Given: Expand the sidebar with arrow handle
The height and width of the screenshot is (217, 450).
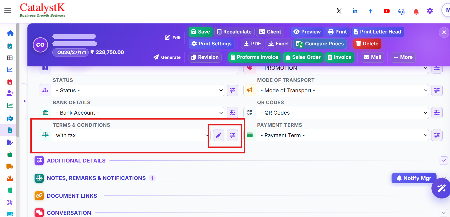Looking at the screenshot, I should (x=24, y=101).
